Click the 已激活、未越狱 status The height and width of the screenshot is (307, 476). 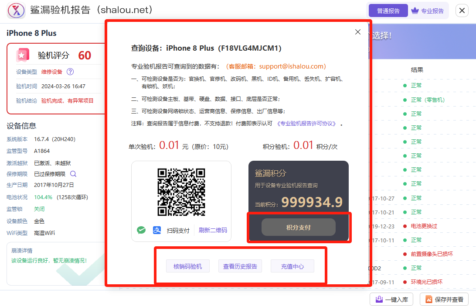tap(52, 163)
